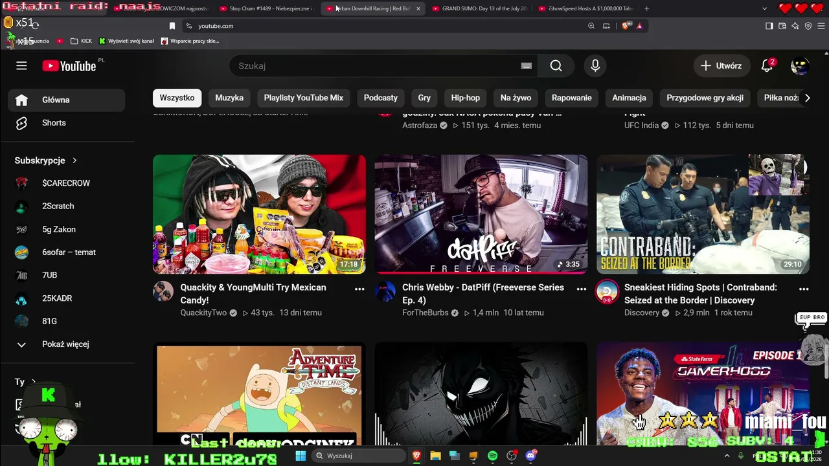Open the Discovery channel avatar

[x=607, y=291]
